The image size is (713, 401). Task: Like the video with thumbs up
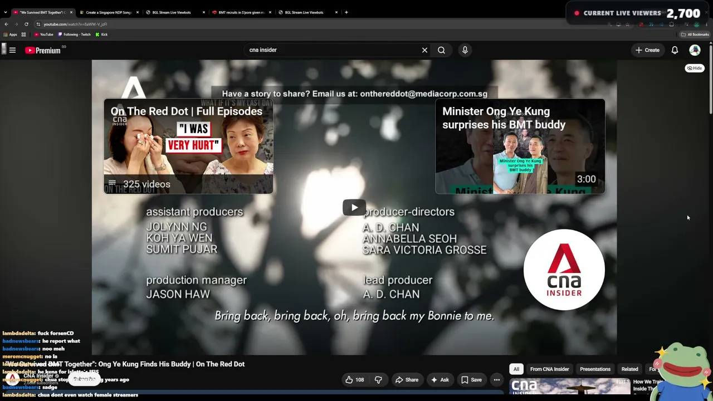[x=354, y=380]
